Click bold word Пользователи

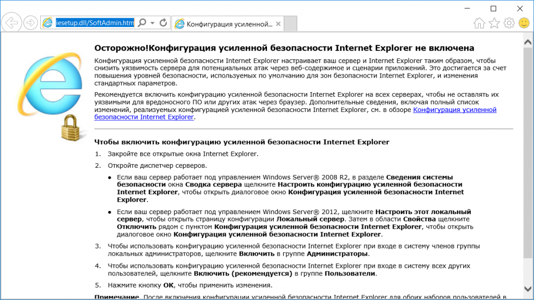pyautogui.click(x=350, y=273)
